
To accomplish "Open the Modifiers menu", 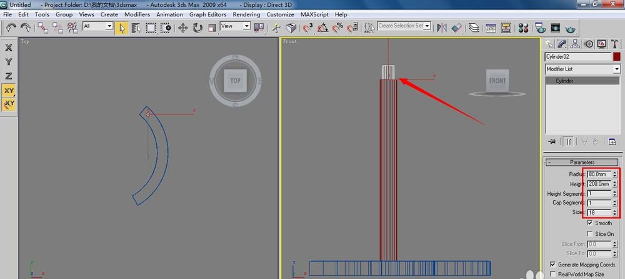I will pos(137,14).
